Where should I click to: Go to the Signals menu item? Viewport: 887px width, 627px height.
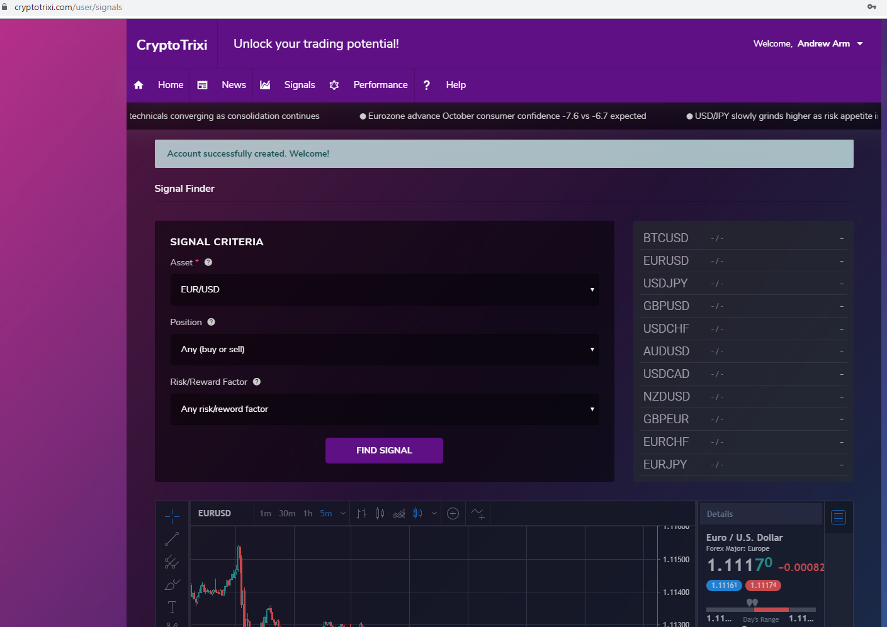(x=300, y=85)
